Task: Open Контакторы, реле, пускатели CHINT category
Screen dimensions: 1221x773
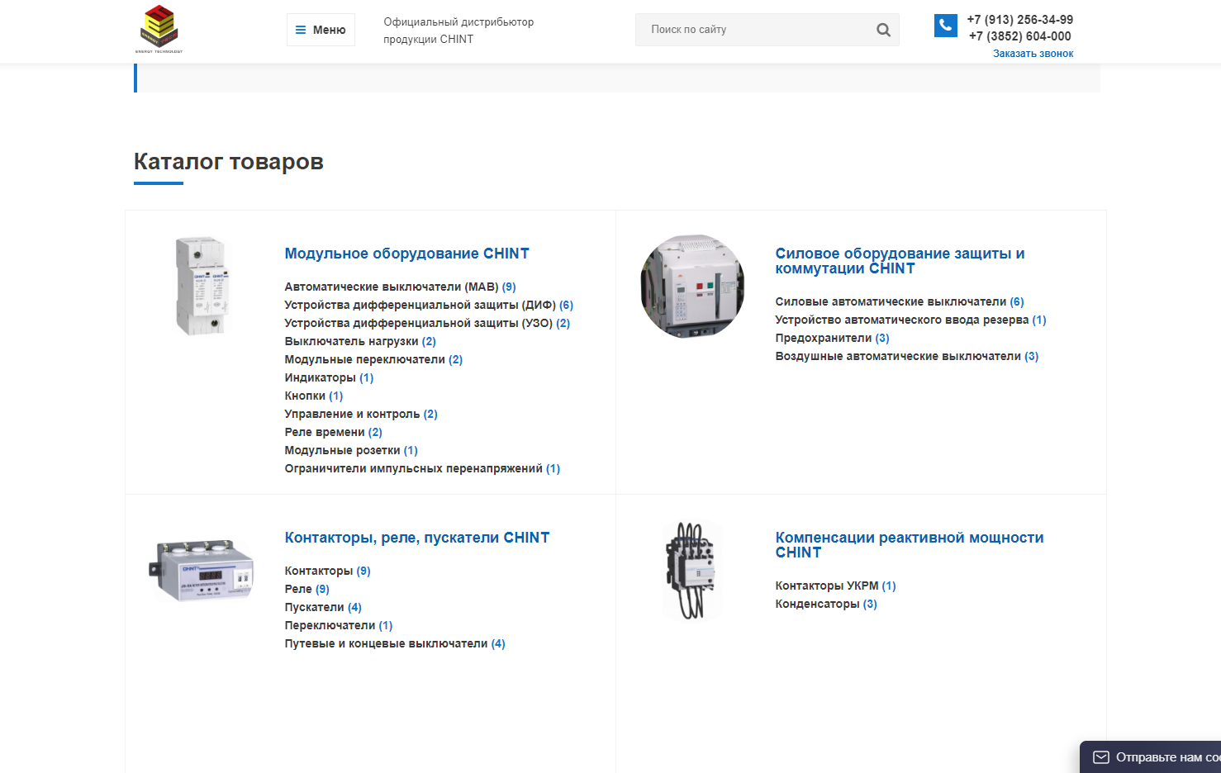Action: (x=416, y=538)
